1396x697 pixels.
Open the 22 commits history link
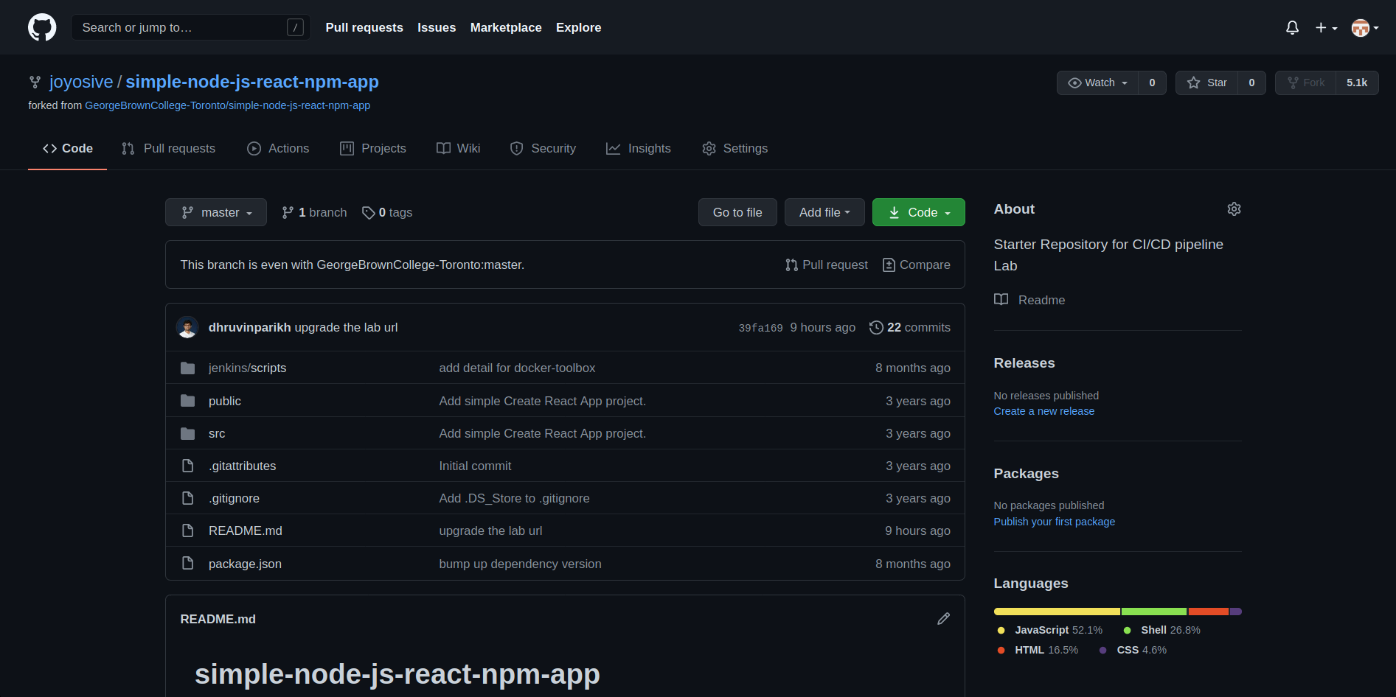(x=910, y=327)
